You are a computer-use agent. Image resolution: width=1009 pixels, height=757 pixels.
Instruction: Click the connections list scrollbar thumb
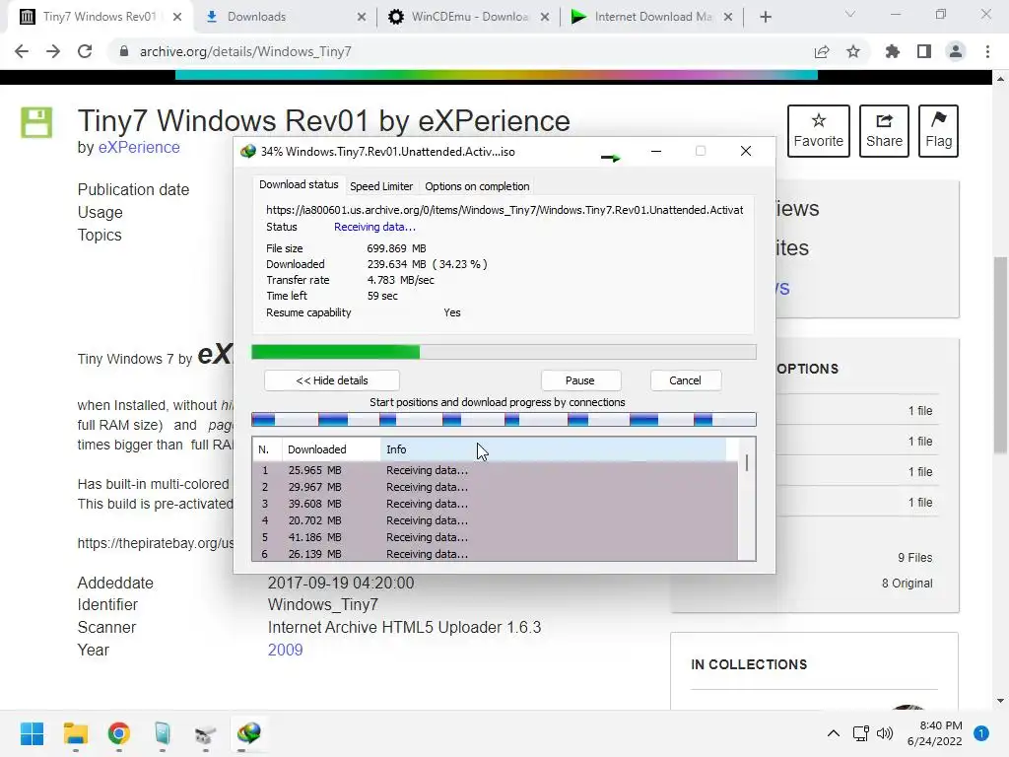[x=747, y=463]
